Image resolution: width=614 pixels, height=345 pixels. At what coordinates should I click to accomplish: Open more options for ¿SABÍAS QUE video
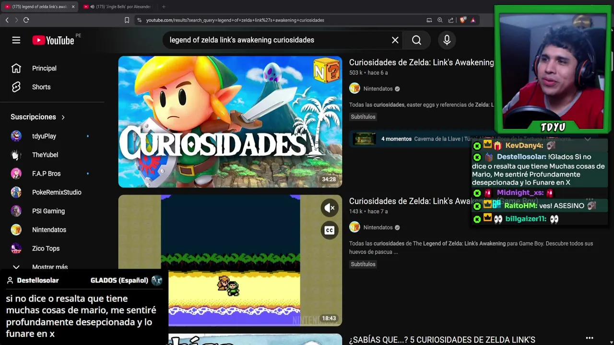[x=590, y=338]
